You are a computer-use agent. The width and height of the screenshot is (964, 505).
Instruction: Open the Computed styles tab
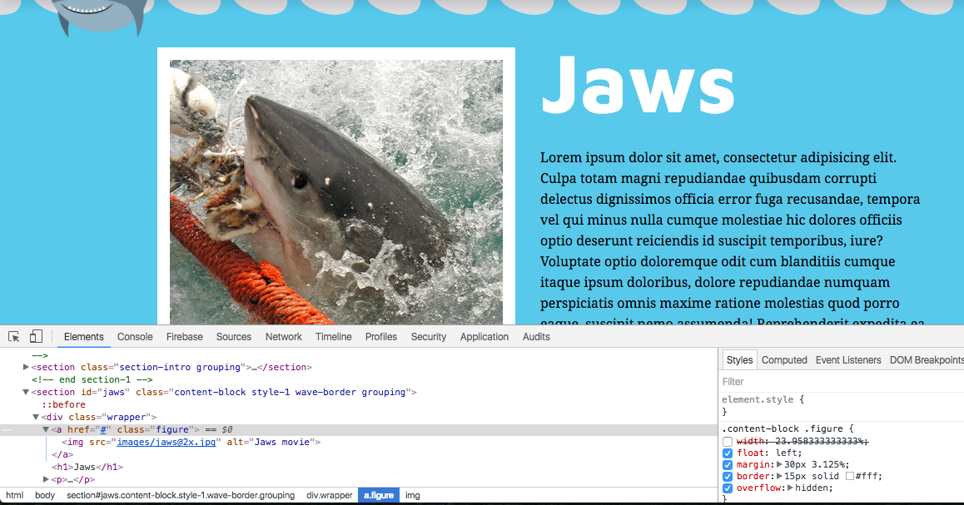784,360
